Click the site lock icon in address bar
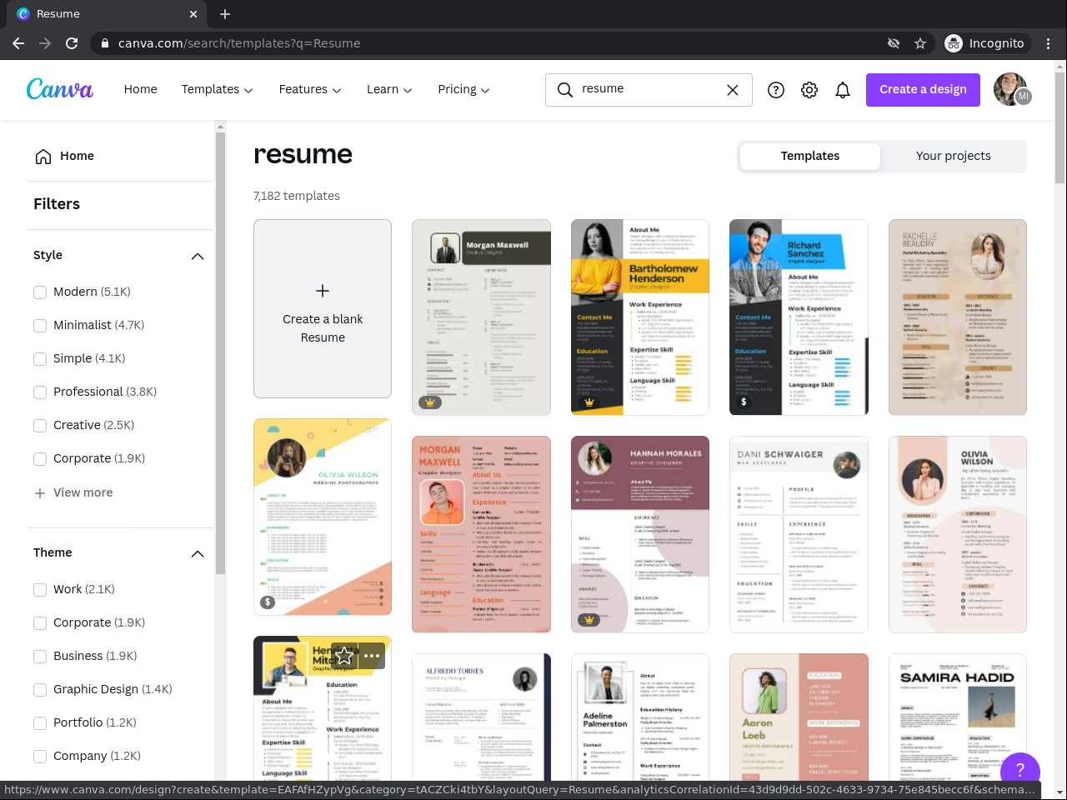Screen dimensions: 1067x800 105,43
